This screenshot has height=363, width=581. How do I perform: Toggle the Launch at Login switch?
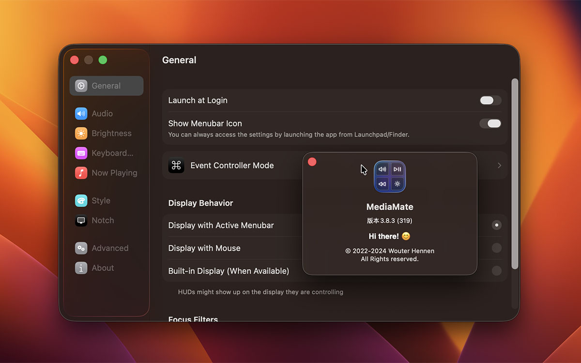[x=490, y=101]
